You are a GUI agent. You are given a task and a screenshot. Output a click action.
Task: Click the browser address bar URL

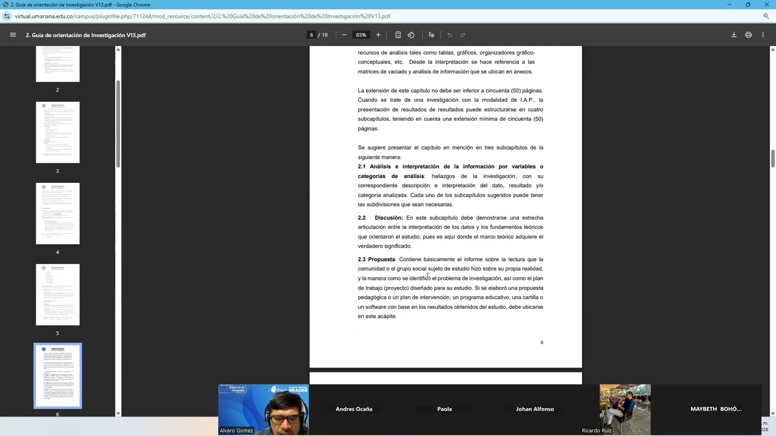202,16
